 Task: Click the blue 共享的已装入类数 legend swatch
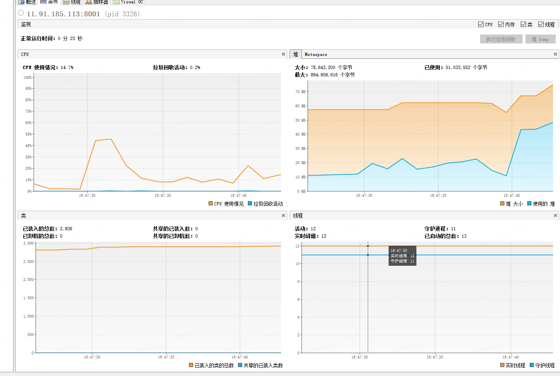click(x=240, y=365)
